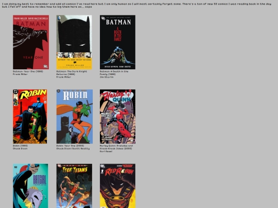Open the Red Robin cover image
This screenshot has width=278, height=208.
(x=117, y=186)
